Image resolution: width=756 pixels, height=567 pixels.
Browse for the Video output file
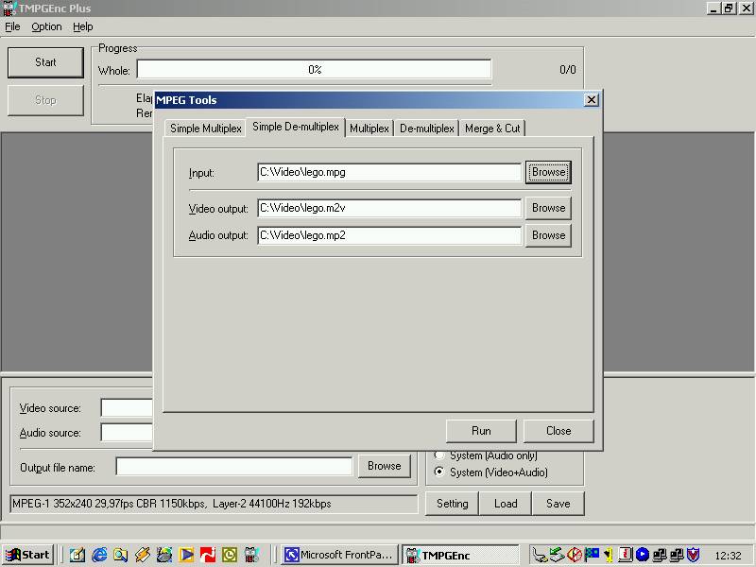click(548, 208)
